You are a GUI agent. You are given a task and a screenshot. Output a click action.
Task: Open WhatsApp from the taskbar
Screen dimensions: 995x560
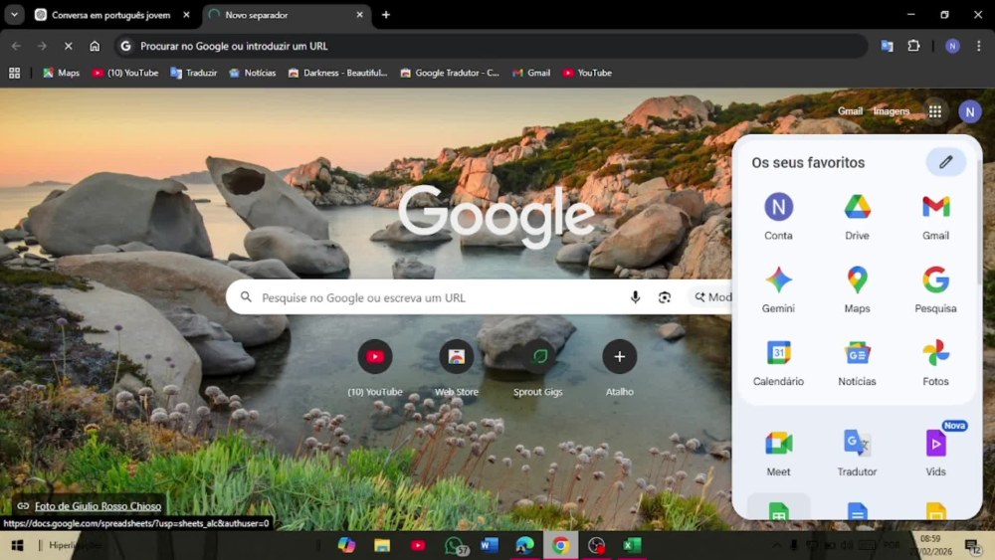click(455, 545)
